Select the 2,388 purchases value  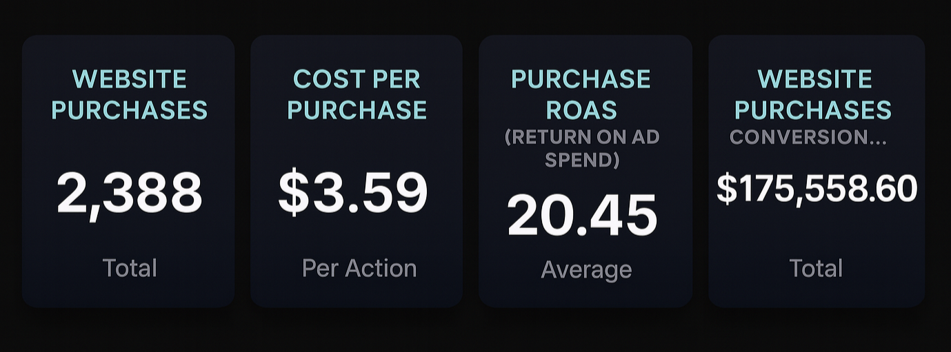[130, 193]
